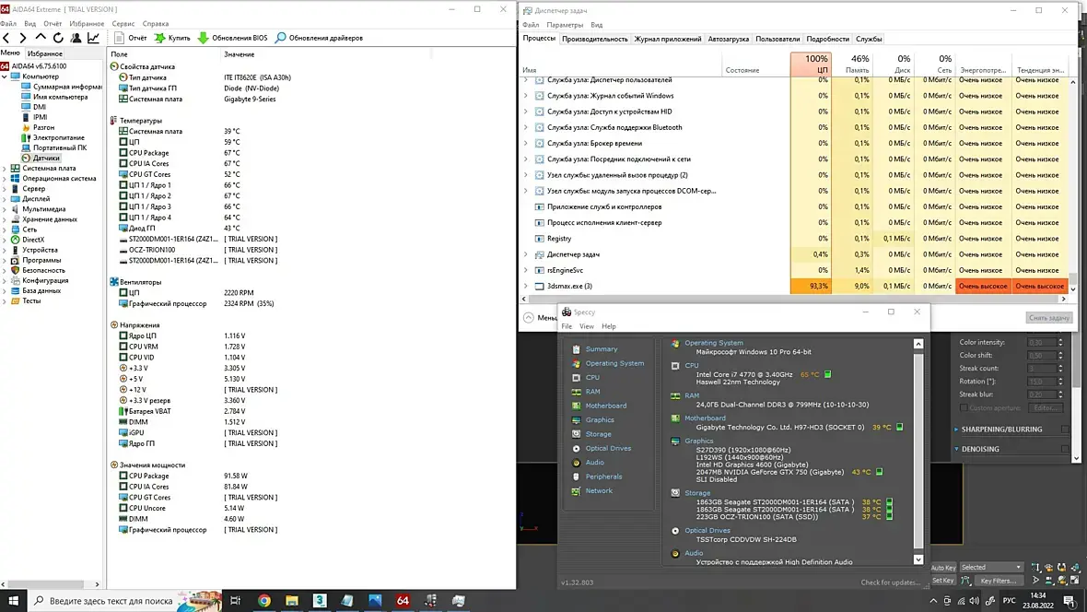
Task: Click Set Key button in 3ds Max
Action: click(942, 581)
